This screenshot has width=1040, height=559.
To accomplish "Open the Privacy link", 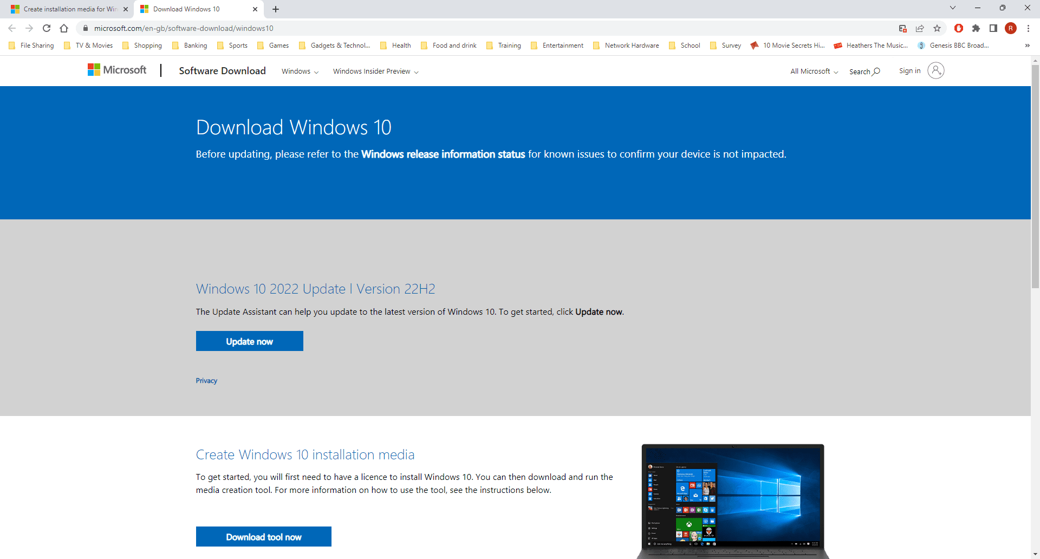I will tap(206, 381).
